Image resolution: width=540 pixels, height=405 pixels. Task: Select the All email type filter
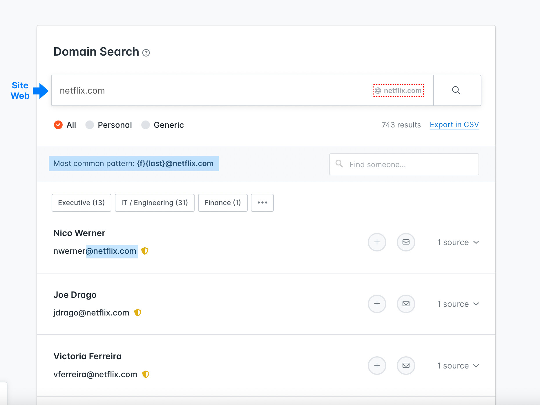point(58,125)
